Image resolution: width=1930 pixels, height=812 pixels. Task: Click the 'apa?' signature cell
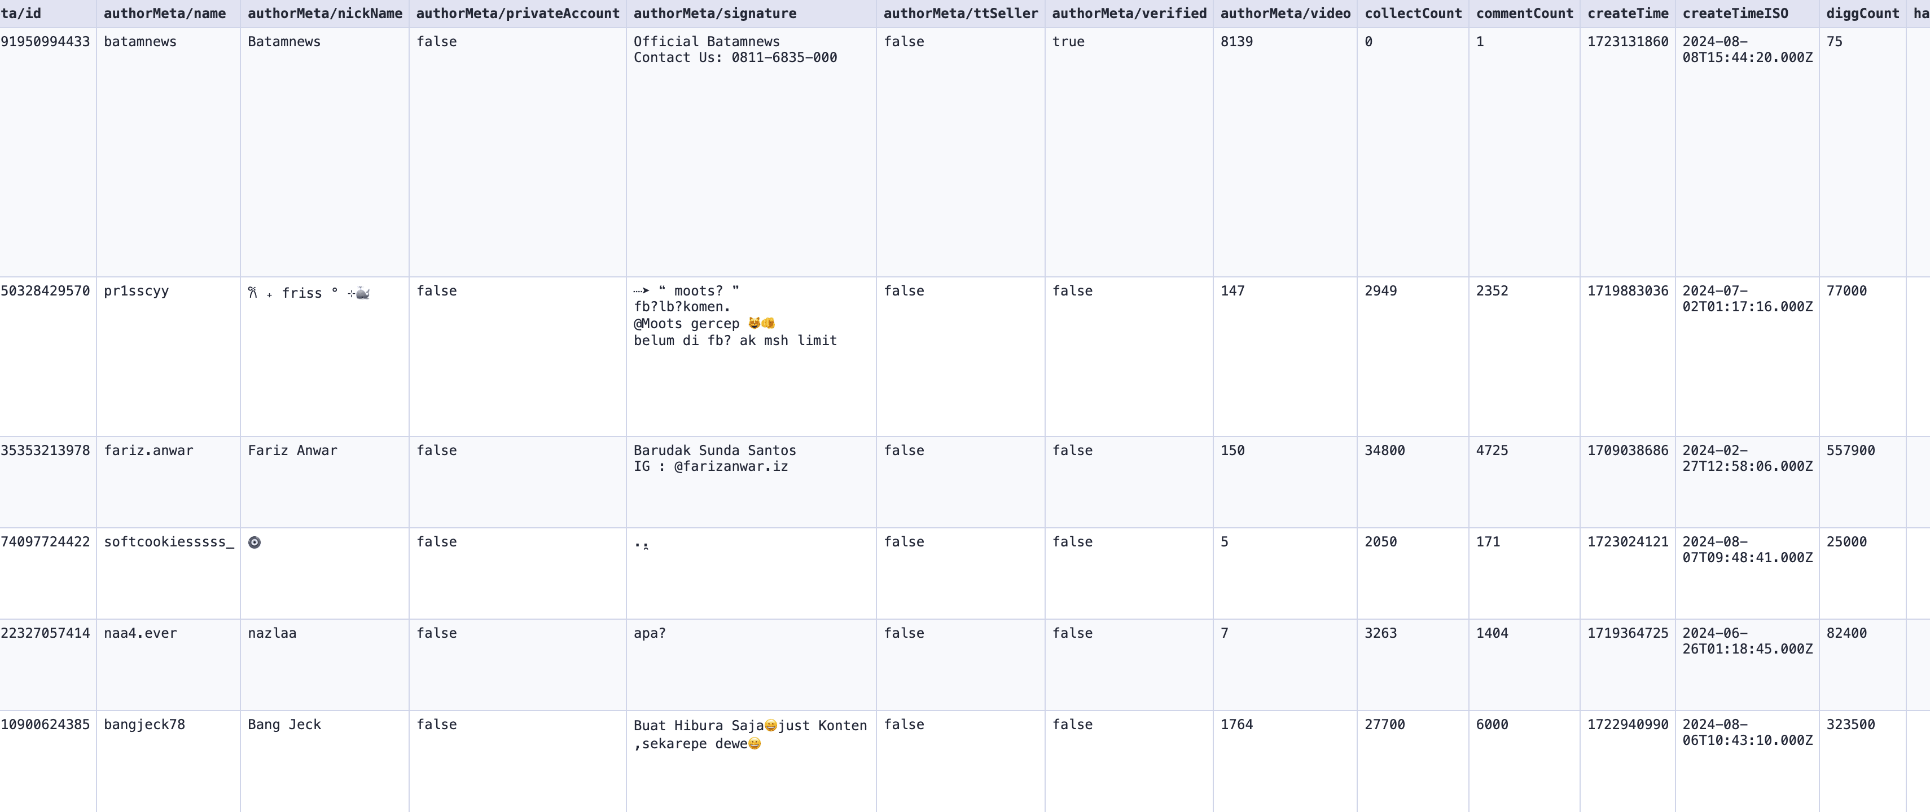pyautogui.click(x=650, y=633)
